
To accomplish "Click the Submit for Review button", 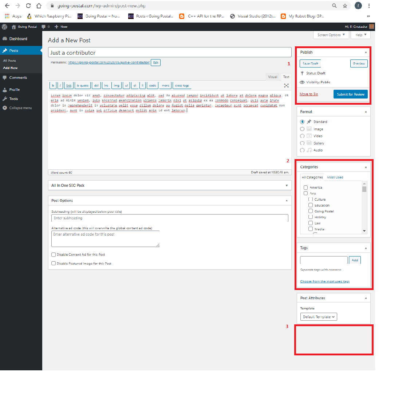I will (x=350, y=94).
